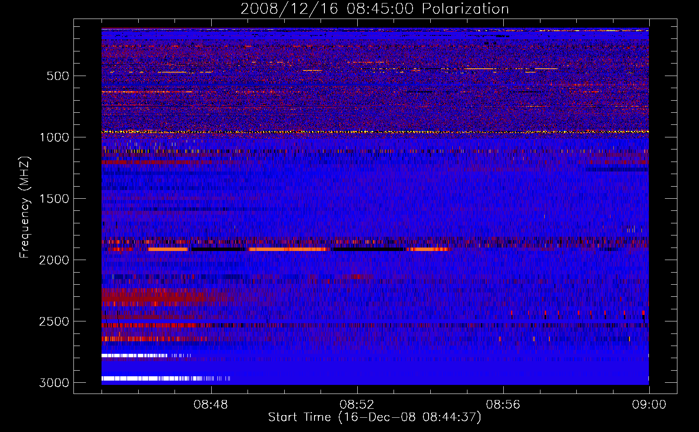
Task: Click the 1500 frequency tick label
Action: pos(54,199)
